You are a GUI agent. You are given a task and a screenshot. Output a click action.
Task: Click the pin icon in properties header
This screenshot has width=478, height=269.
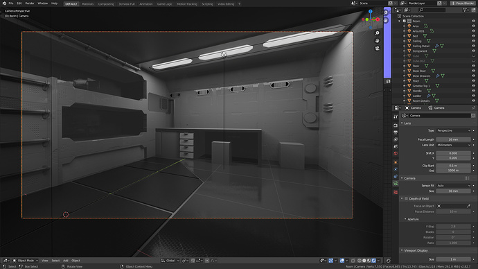pos(473,108)
